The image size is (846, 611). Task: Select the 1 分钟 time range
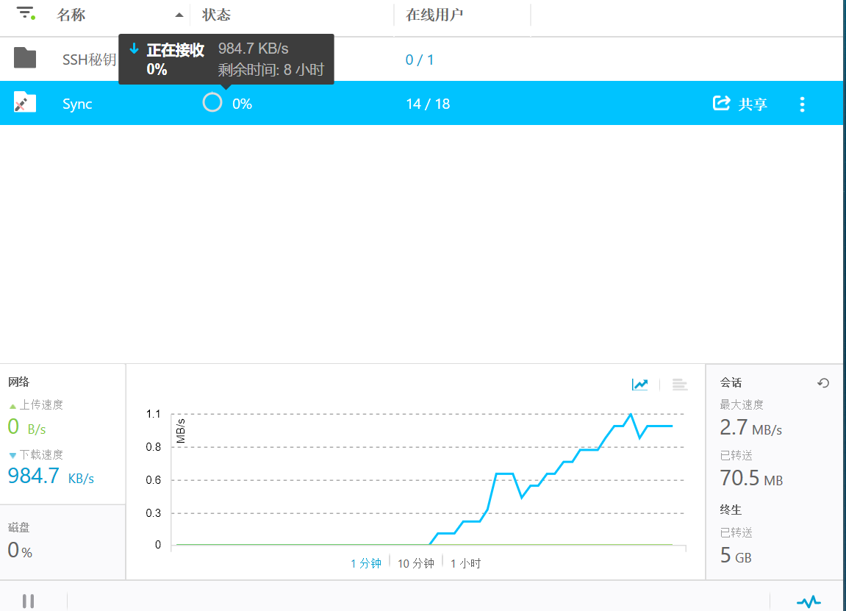pyautogui.click(x=365, y=563)
